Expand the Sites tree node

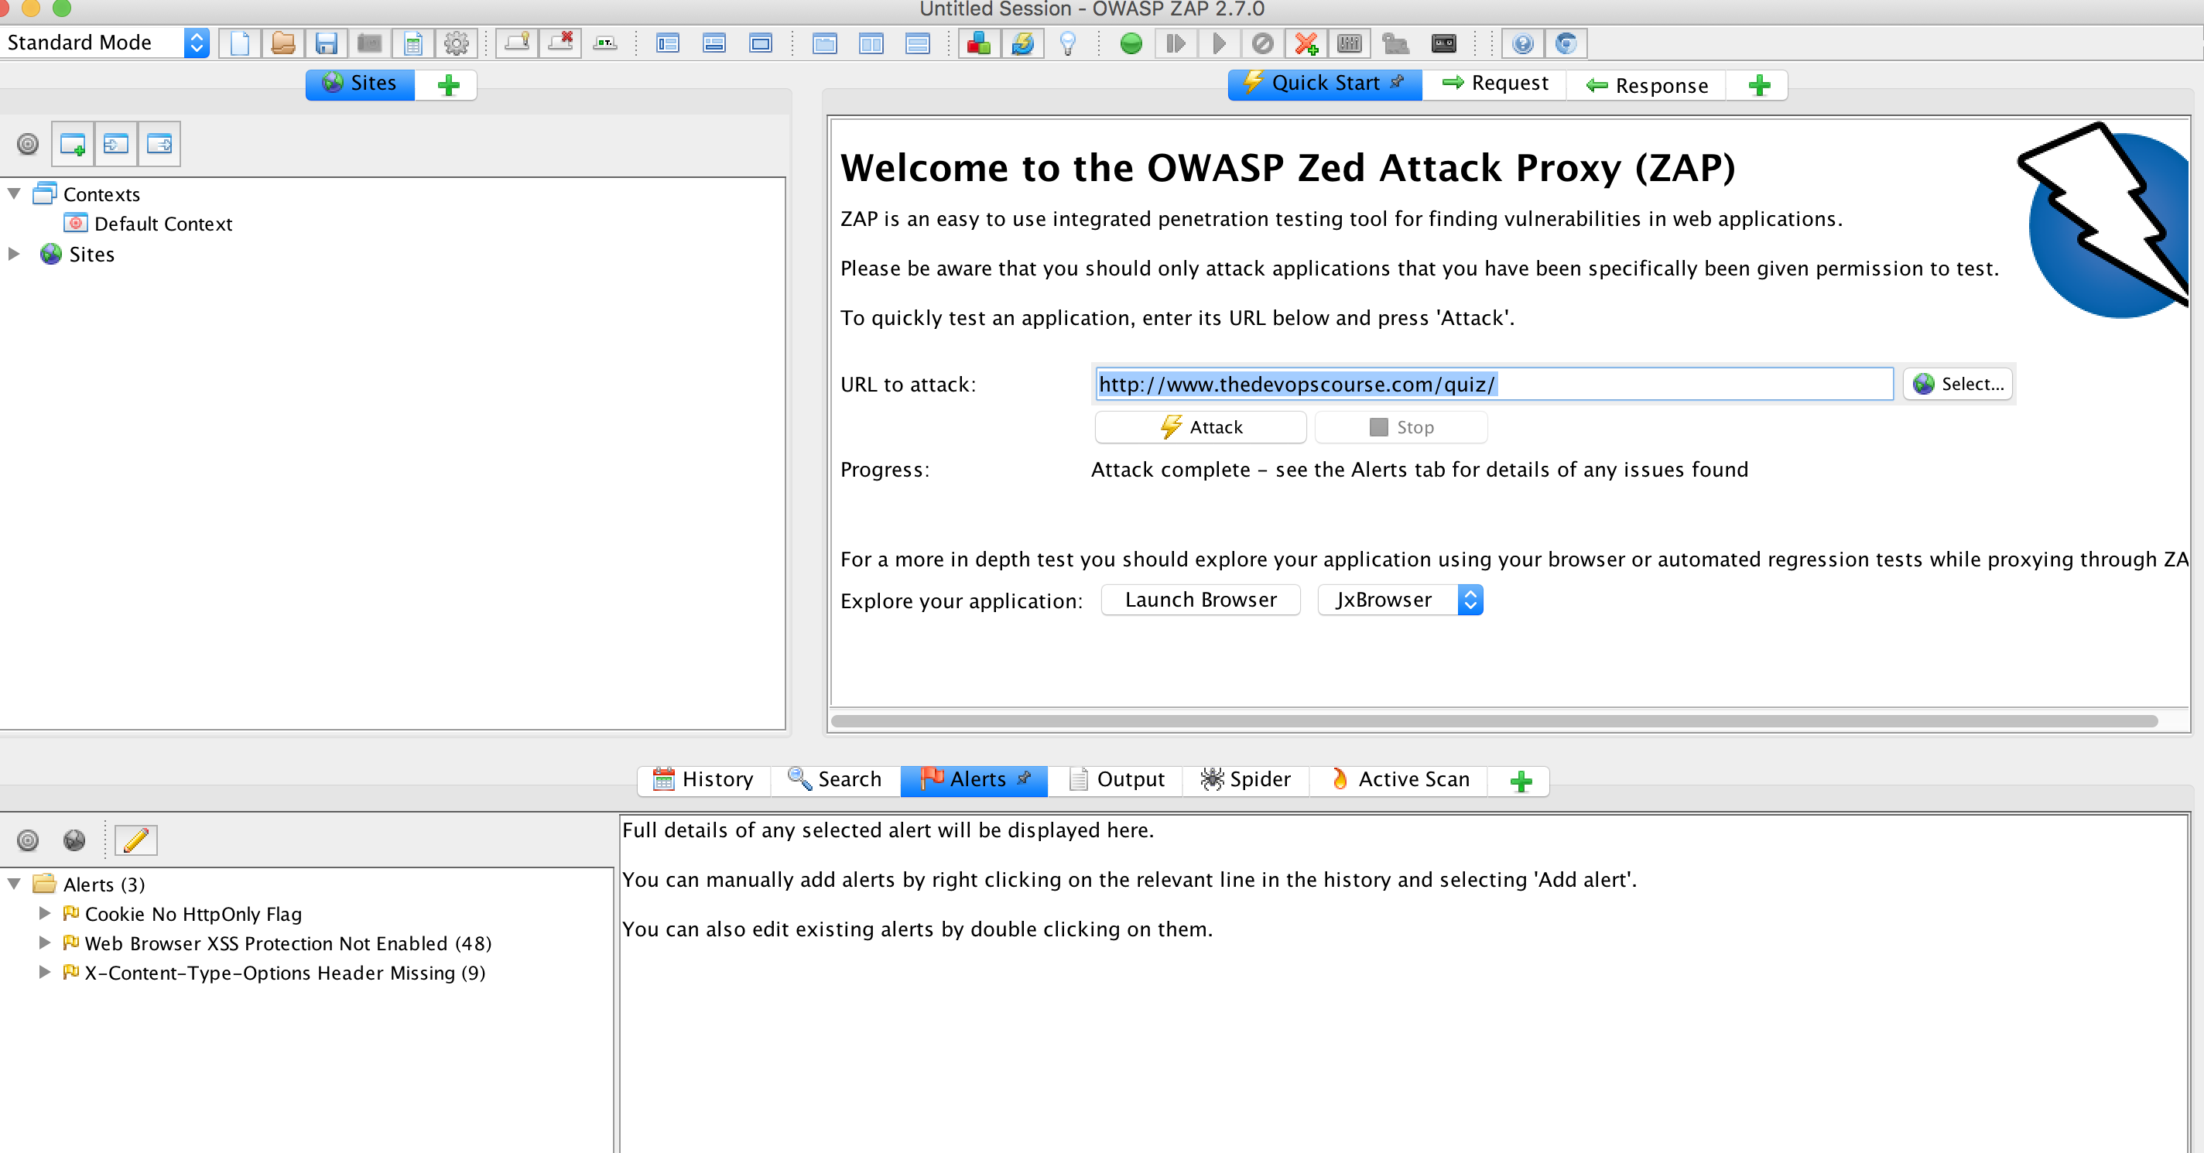(x=15, y=254)
